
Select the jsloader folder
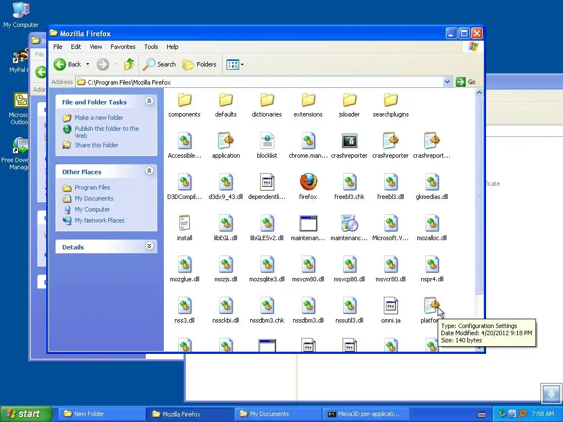[349, 105]
